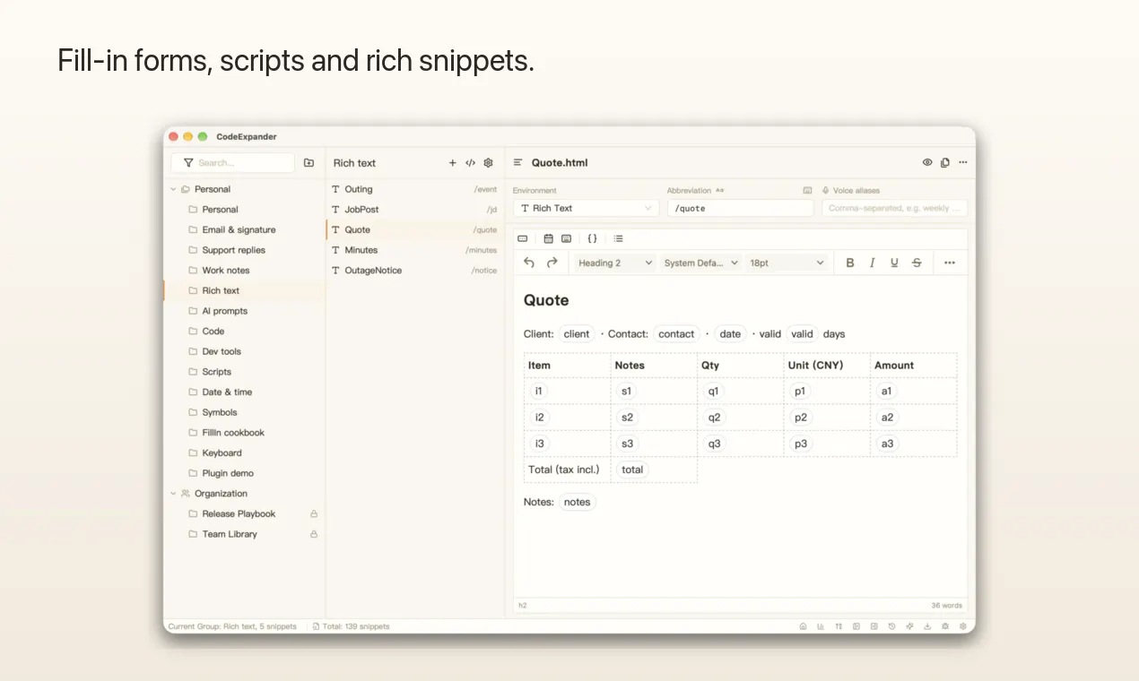The height and width of the screenshot is (681, 1139).
Task: Open the Heading 2 style dropdown
Action: [x=615, y=263]
